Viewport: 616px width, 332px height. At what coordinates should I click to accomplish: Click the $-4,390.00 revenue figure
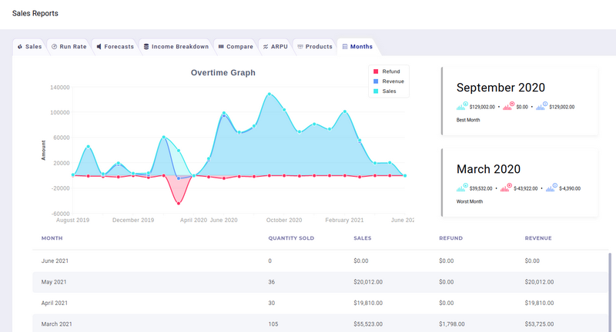(x=570, y=188)
